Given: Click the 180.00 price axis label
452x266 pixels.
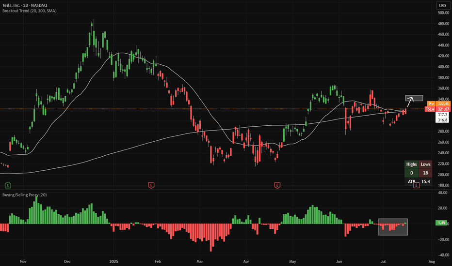Looking at the screenshot, I should pos(443,186).
